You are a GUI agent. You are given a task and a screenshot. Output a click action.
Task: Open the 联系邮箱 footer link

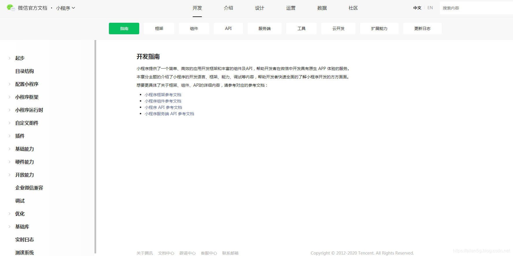230,253
